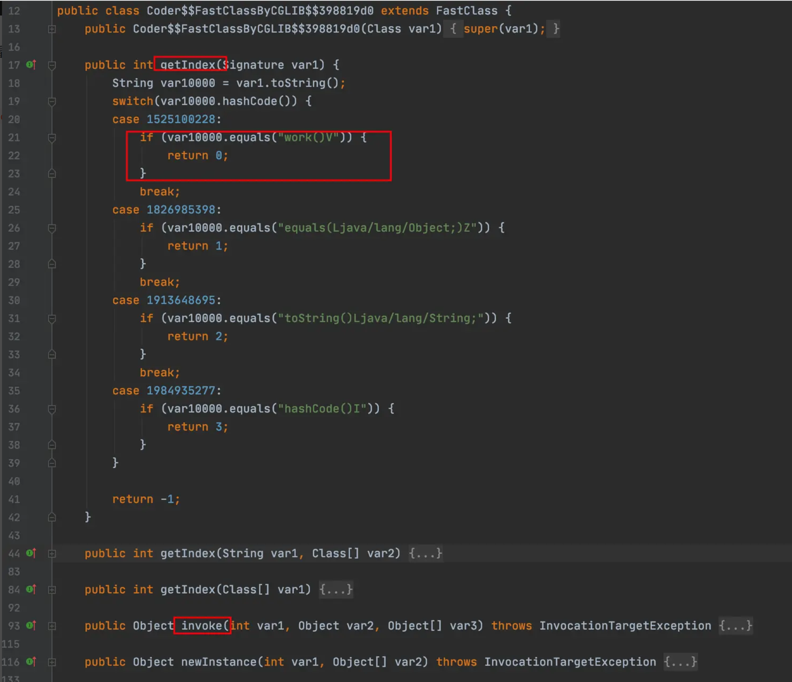This screenshot has height=682, width=792.
Task: Collapse if block on line 36
Action: coord(52,409)
